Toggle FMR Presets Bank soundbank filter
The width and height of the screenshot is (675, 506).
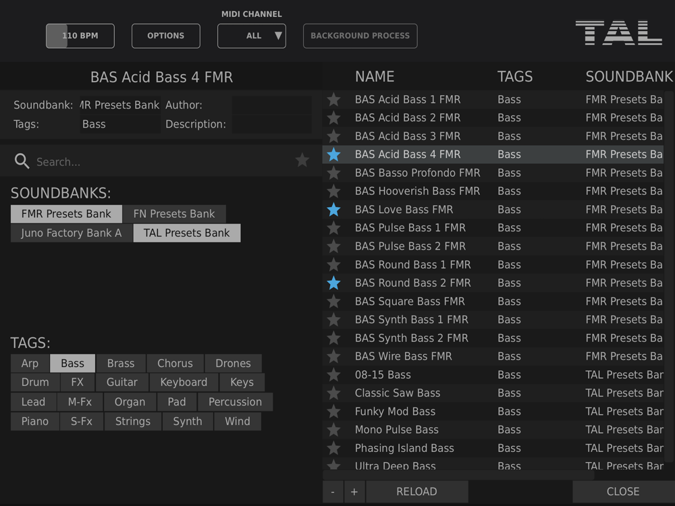(x=66, y=214)
